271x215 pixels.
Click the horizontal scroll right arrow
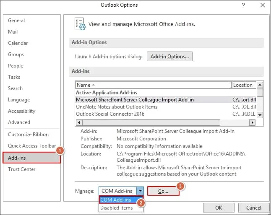click(253, 123)
